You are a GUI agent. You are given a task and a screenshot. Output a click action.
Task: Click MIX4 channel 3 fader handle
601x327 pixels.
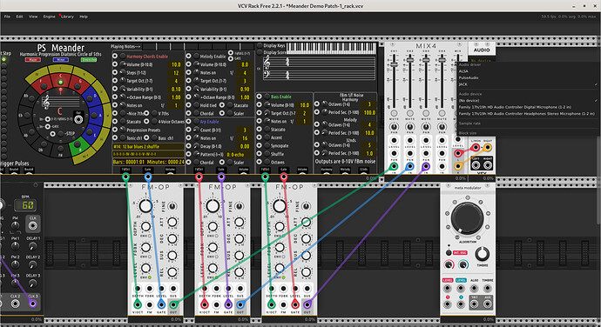tap(426, 59)
